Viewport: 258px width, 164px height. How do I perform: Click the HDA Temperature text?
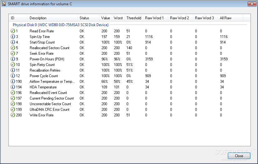point(43,87)
